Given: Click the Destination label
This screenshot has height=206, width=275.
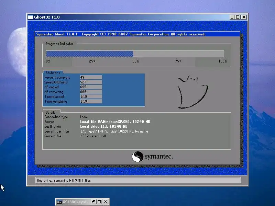Looking at the screenshot, I should pos(53,126).
